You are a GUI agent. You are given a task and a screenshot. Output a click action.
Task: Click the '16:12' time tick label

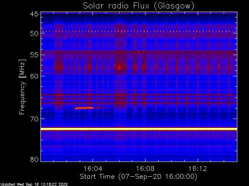pyautogui.click(x=198, y=169)
